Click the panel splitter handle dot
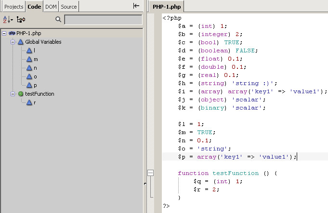328x213 pixels. [145, 184]
